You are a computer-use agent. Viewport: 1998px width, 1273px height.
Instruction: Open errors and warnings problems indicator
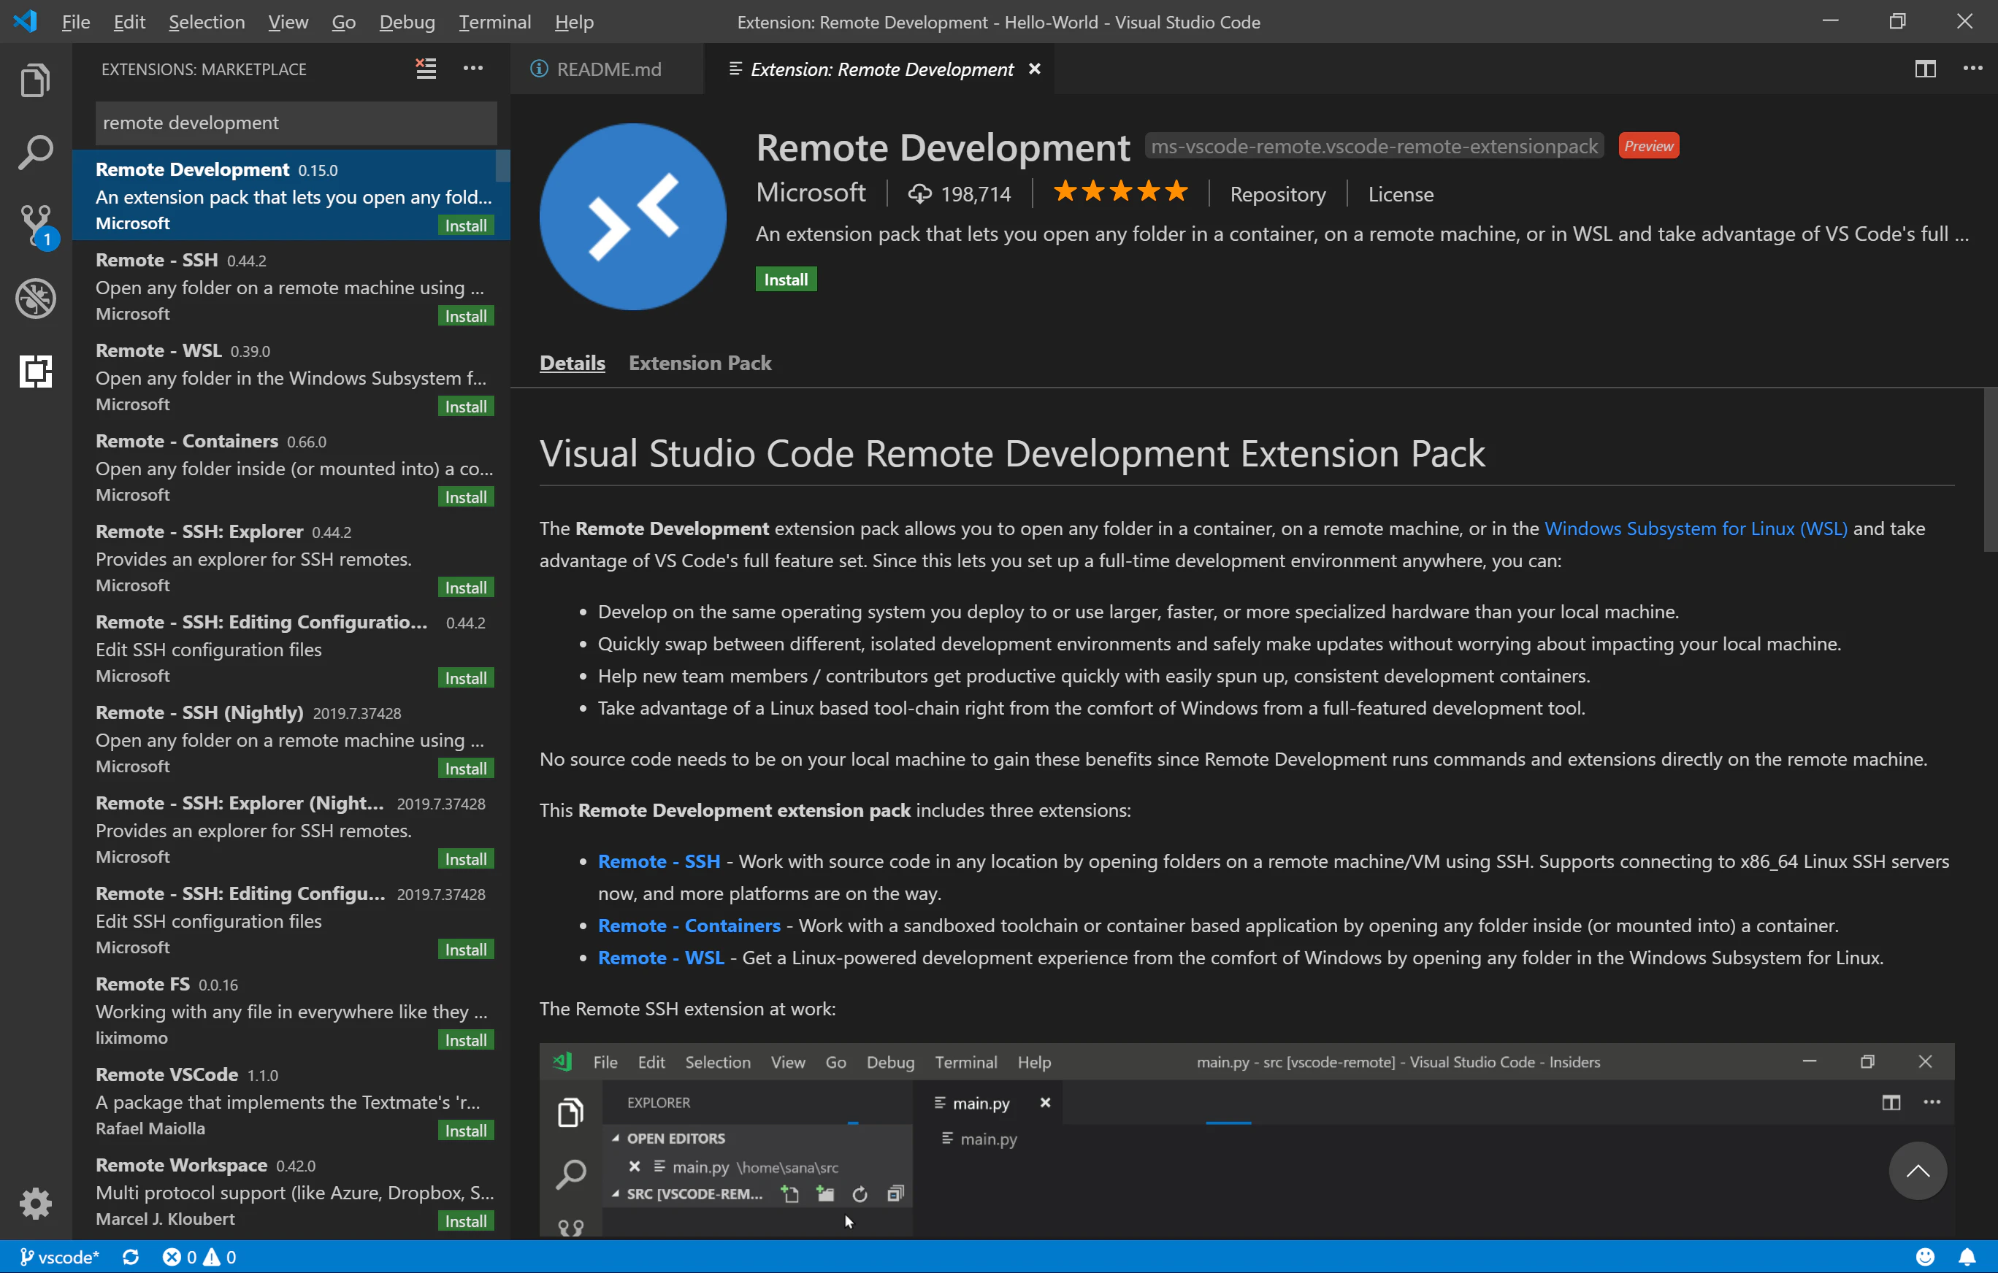coord(199,1256)
